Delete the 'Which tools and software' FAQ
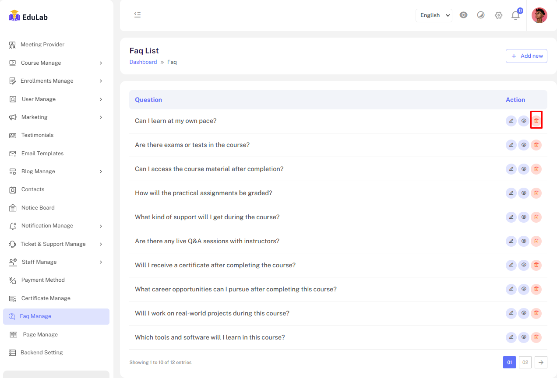The width and height of the screenshot is (557, 378). pyautogui.click(x=536, y=337)
